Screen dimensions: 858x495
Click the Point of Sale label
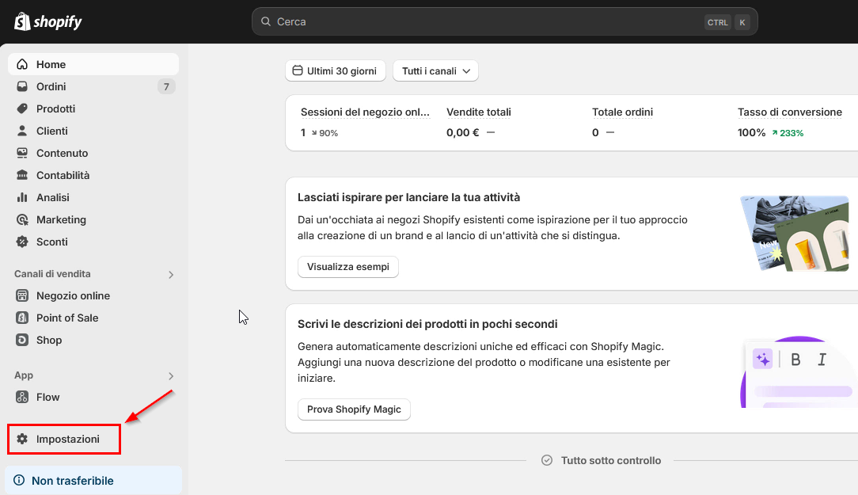coord(67,318)
